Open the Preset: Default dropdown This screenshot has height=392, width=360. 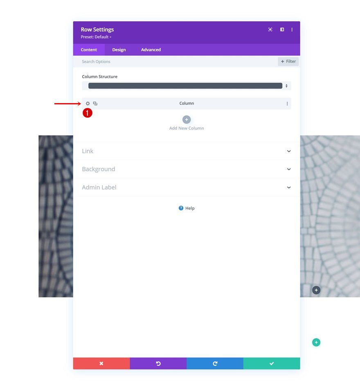click(96, 37)
